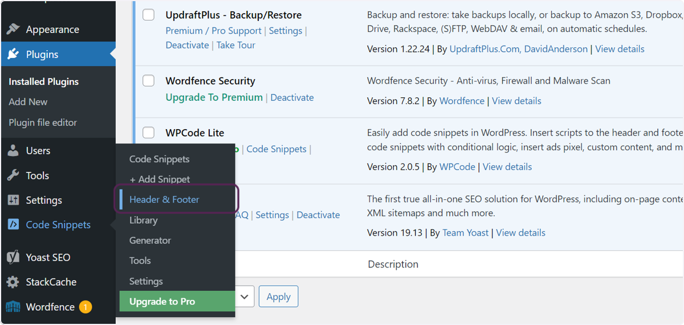Screen dimensions: 684x325
Task: Open the bulk actions dropdown beside Apply
Action: 245,297
